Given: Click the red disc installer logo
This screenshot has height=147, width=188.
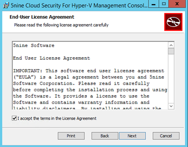Looking at the screenshot, I should coord(173,22).
